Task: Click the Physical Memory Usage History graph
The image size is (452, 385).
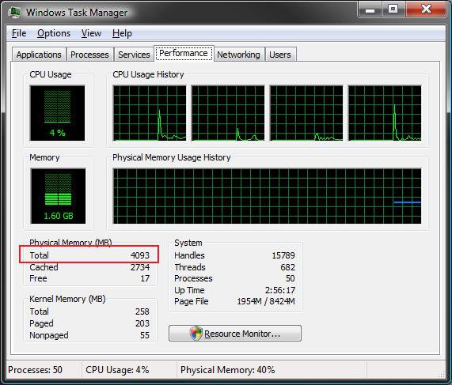Action: [x=268, y=196]
